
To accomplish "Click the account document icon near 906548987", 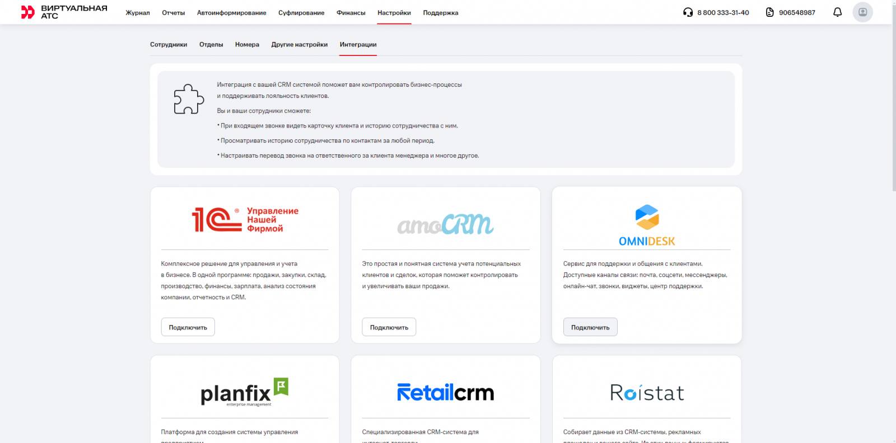I will pos(770,12).
